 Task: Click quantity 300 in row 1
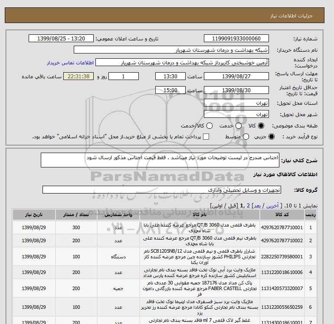click(76, 228)
